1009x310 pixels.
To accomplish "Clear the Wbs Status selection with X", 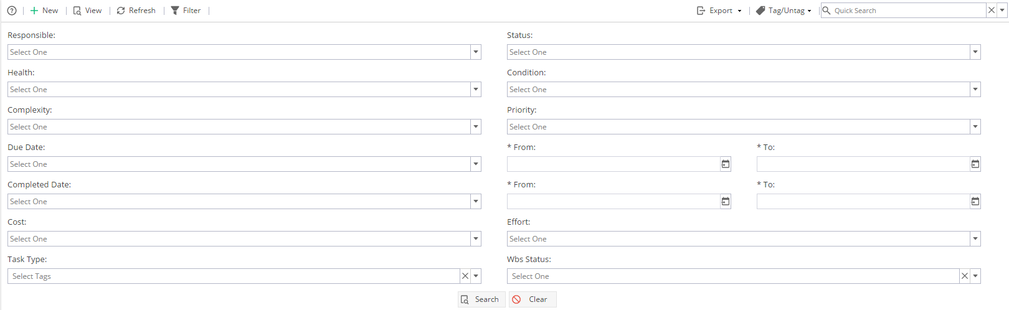I will [x=965, y=276].
